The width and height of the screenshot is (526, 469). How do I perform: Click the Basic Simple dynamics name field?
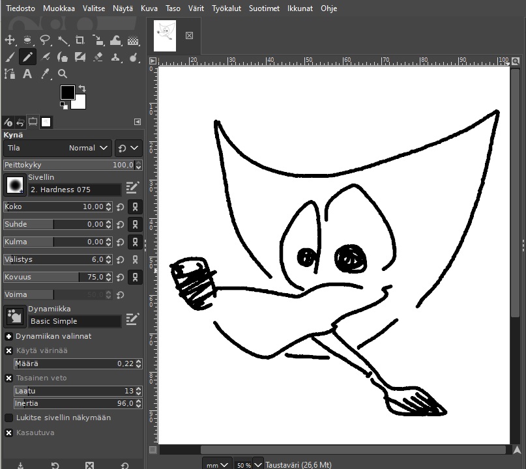(75, 321)
